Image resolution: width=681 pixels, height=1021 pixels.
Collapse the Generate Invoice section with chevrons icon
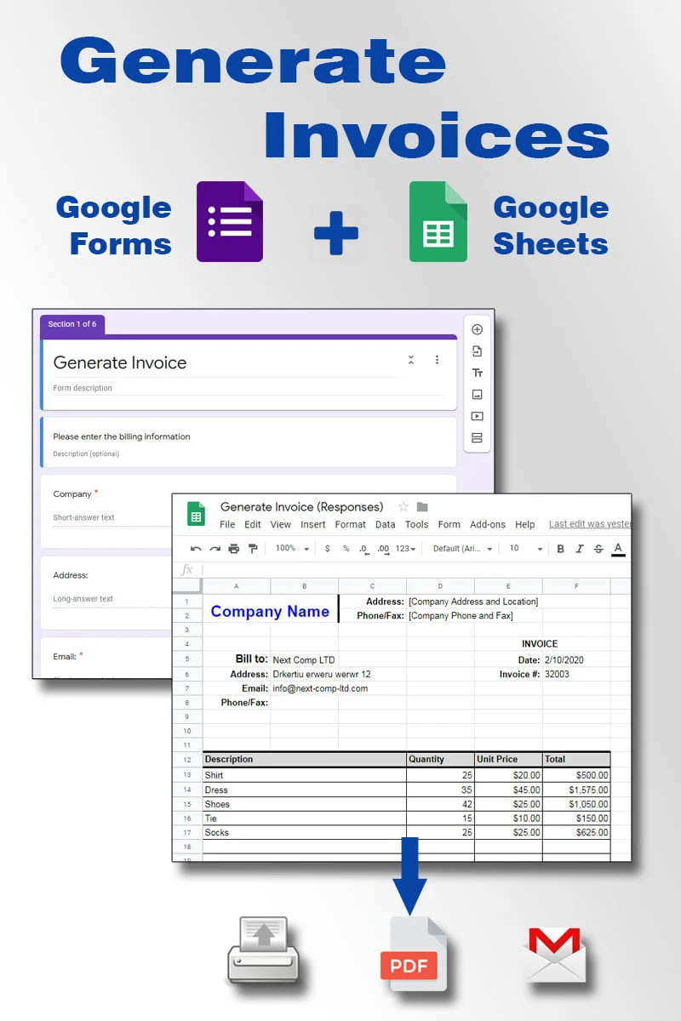pos(411,360)
